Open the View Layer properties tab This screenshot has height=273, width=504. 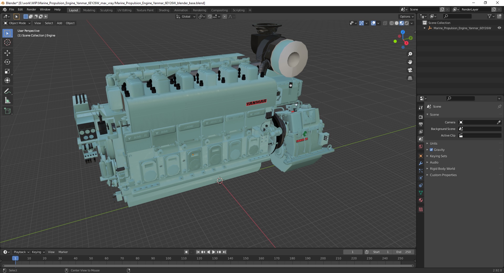[x=421, y=132]
